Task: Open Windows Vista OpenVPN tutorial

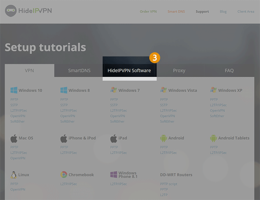Action: (167, 116)
